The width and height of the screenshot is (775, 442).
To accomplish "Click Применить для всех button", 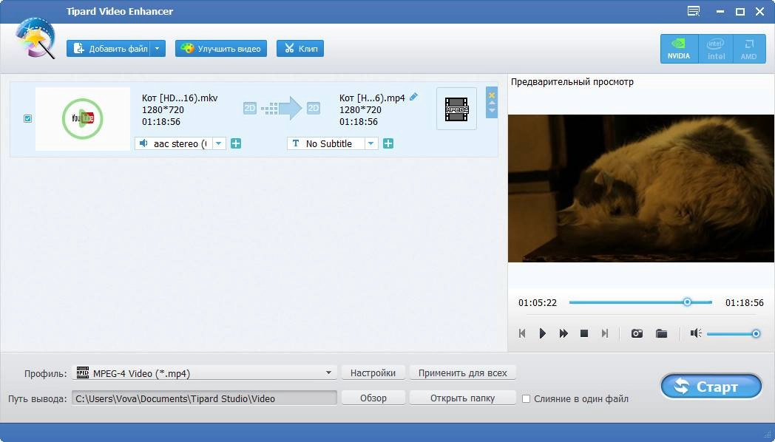I will (463, 373).
